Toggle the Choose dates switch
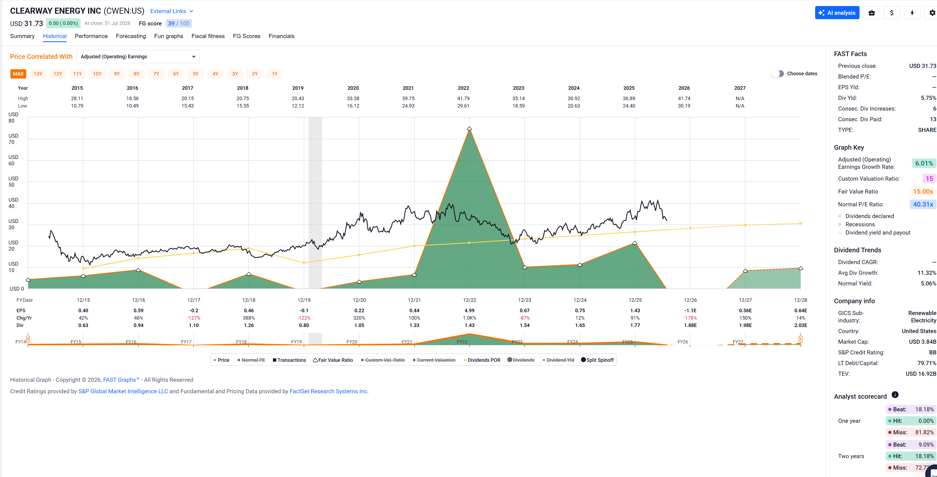This screenshot has height=477, width=937. point(778,73)
